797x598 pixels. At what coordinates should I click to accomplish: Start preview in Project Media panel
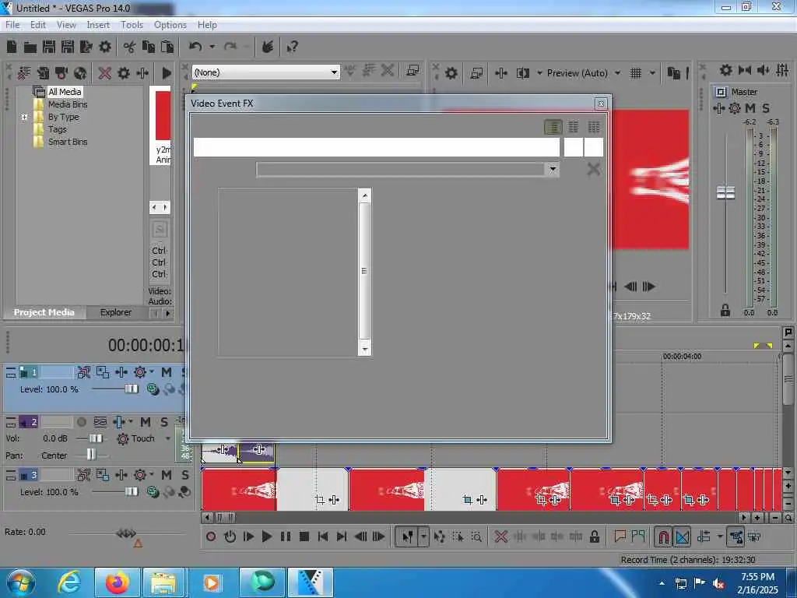click(x=167, y=73)
